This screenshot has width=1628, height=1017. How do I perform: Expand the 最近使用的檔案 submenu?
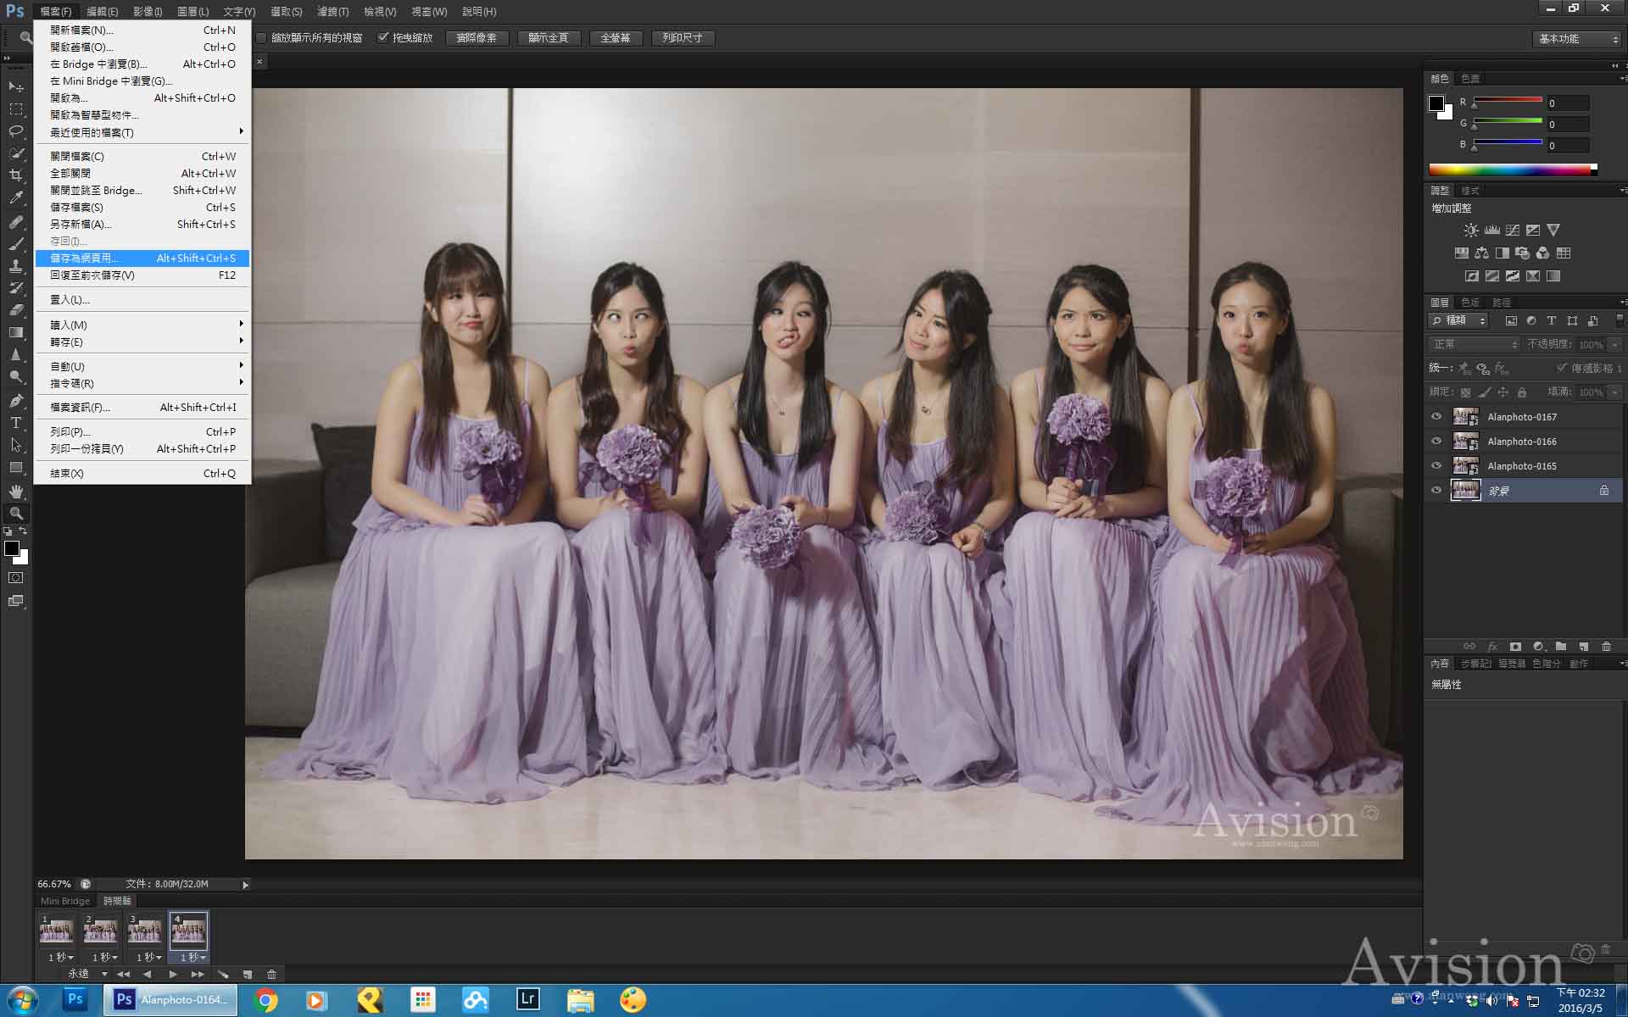tap(142, 132)
